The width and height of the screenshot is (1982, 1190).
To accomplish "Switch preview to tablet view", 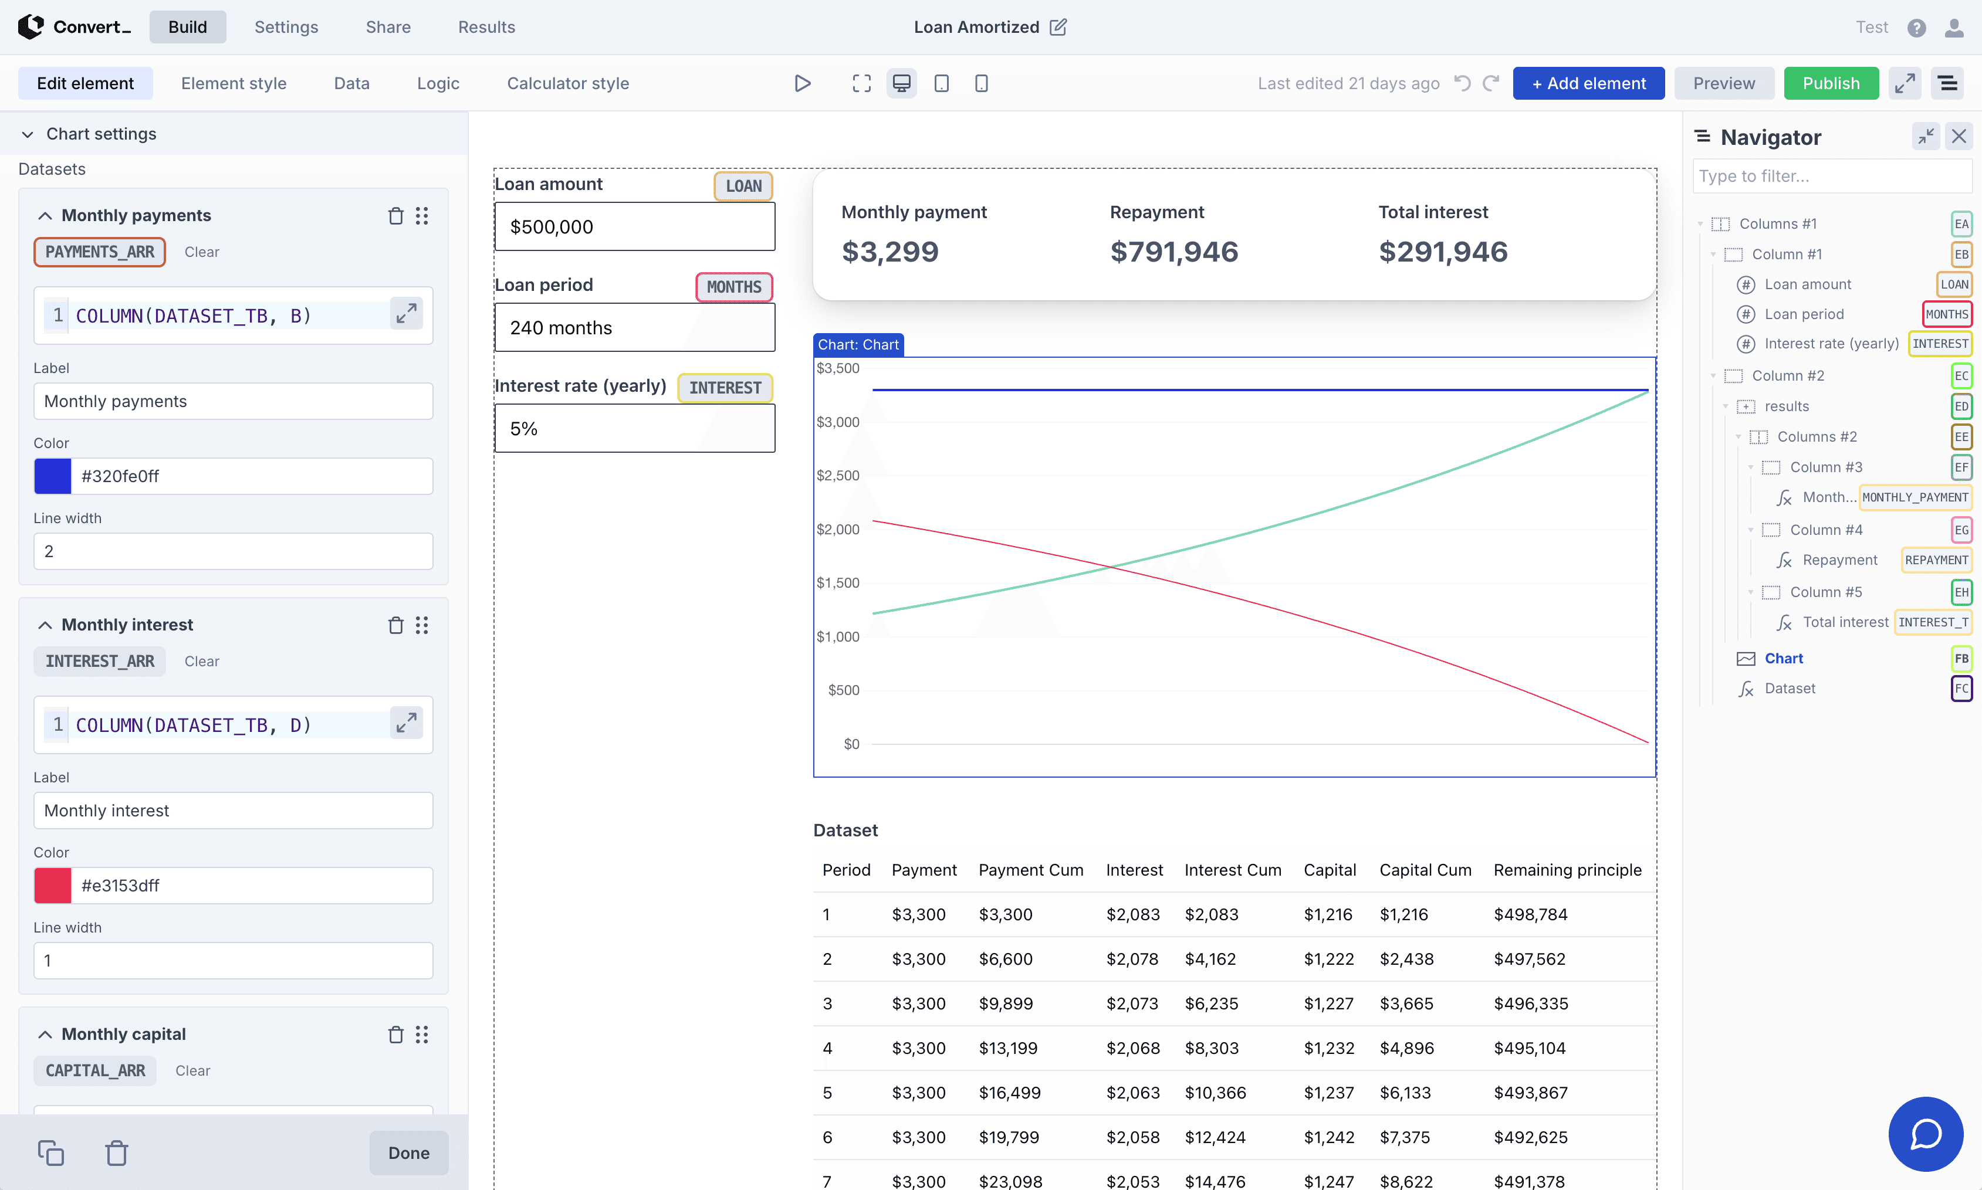I will [941, 83].
